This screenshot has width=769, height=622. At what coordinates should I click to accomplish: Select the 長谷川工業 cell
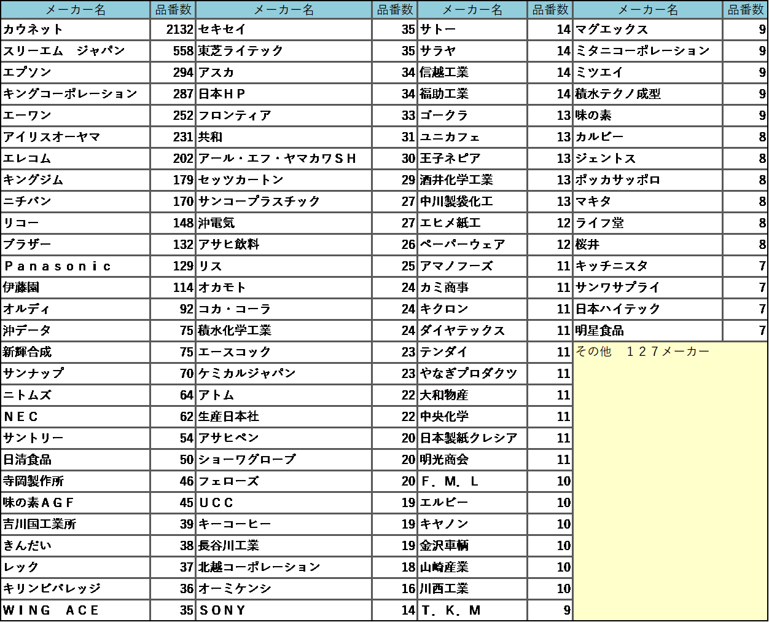[x=284, y=546]
